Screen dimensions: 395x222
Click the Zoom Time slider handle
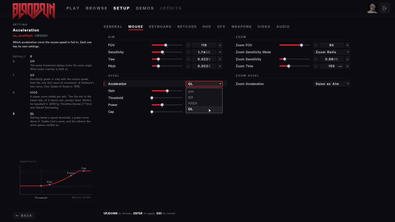[x=289, y=66]
